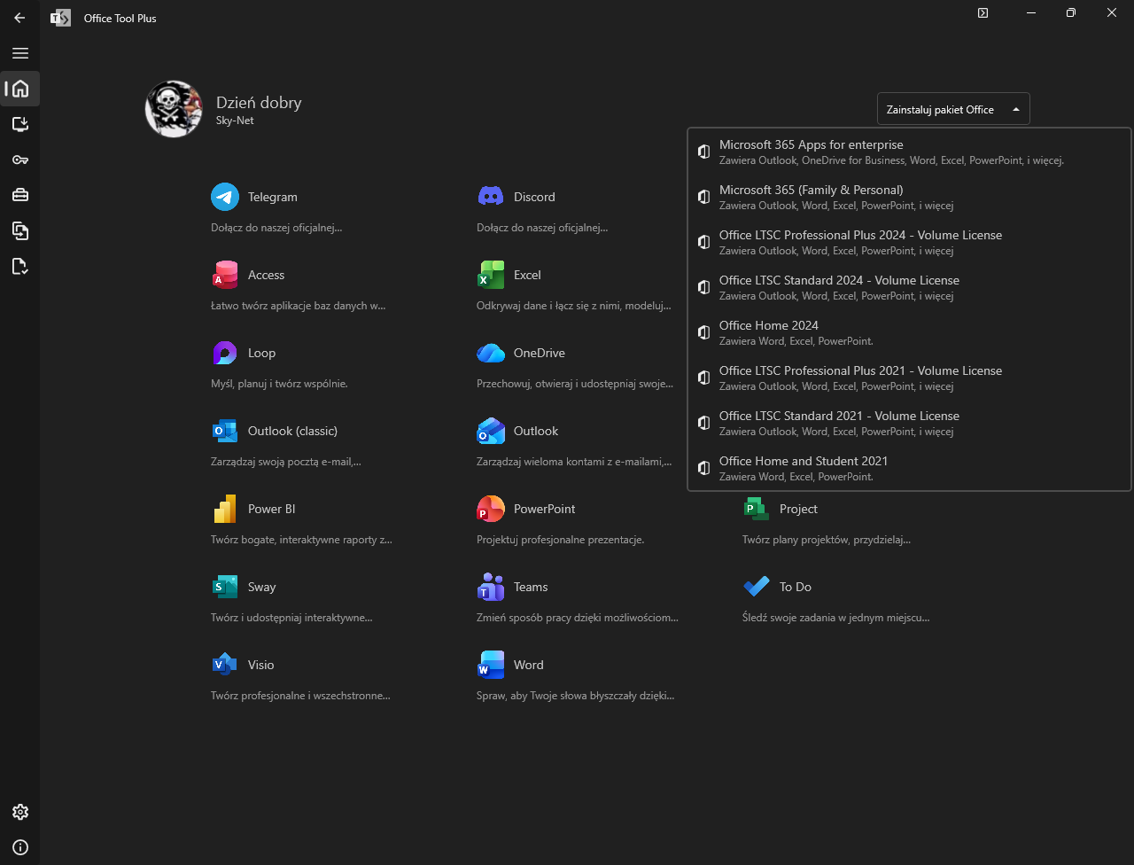Select Office LTSC Professional Plus 2021 - Volume License
Viewport: 1134px width, 865px height.
pyautogui.click(x=910, y=378)
